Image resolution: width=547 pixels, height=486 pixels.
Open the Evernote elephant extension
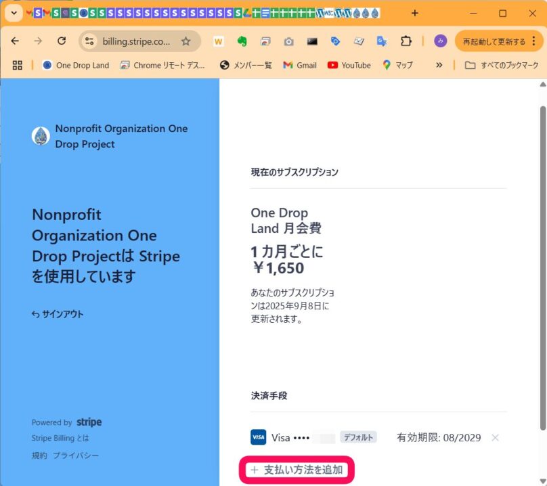(242, 41)
